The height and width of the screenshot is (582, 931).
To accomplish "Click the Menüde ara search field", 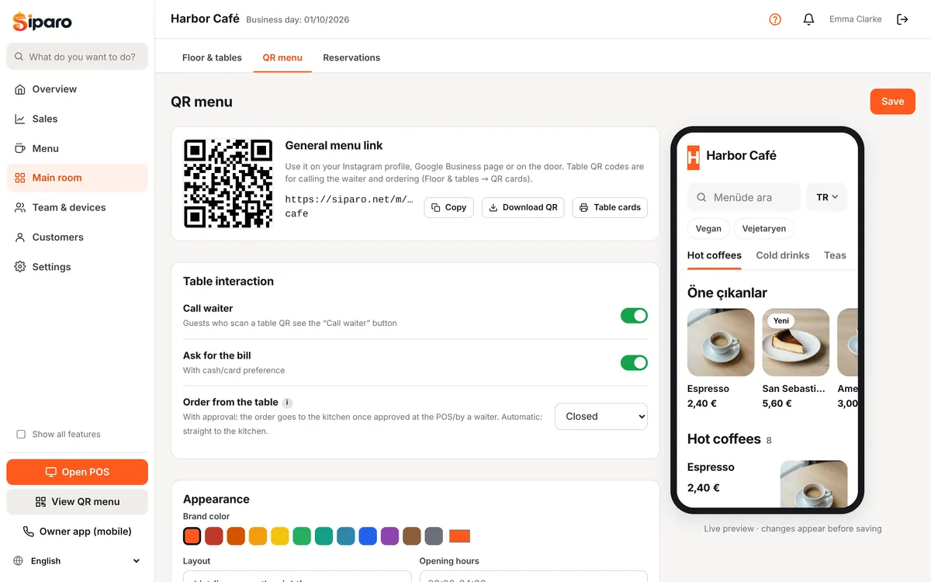I will 744,197.
